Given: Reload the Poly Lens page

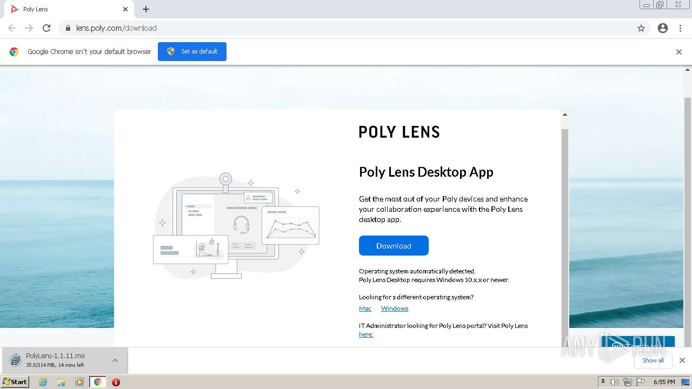Looking at the screenshot, I should (46, 28).
